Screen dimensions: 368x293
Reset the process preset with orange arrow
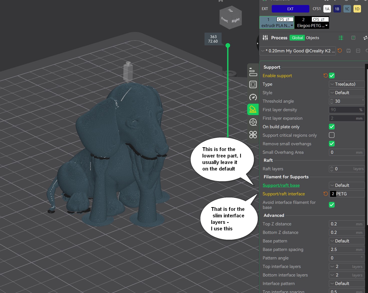(x=340, y=51)
